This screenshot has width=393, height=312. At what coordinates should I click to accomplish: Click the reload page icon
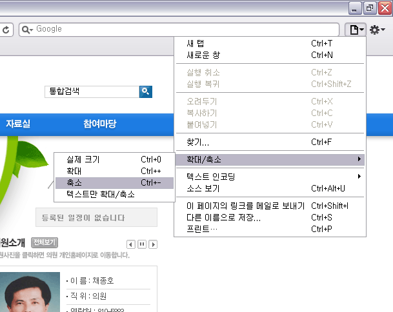pyautogui.click(x=6, y=30)
